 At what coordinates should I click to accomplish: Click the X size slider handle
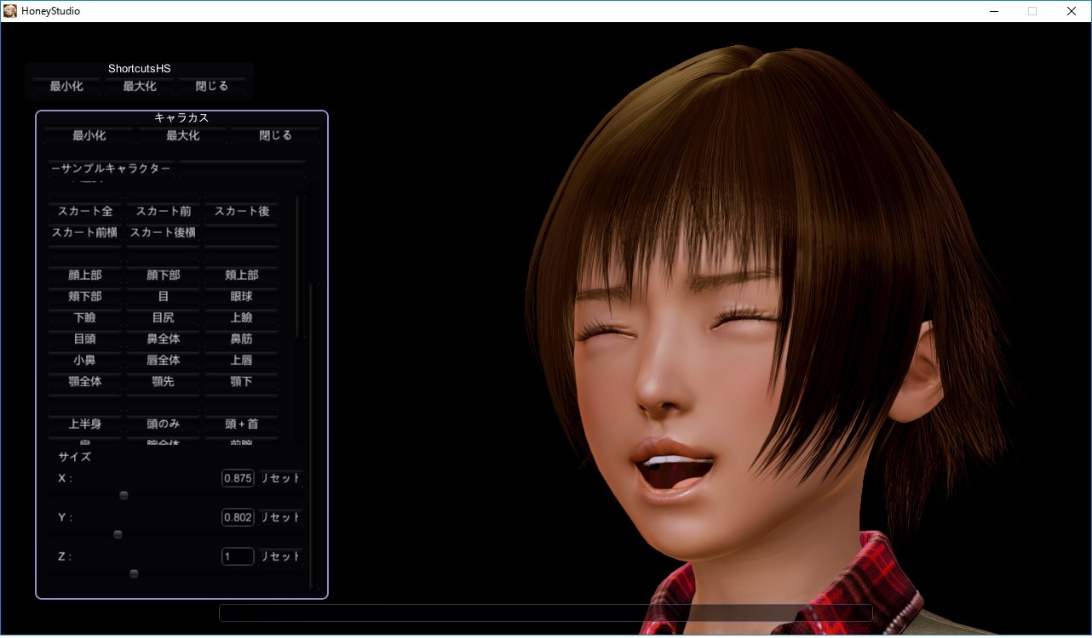tap(124, 495)
